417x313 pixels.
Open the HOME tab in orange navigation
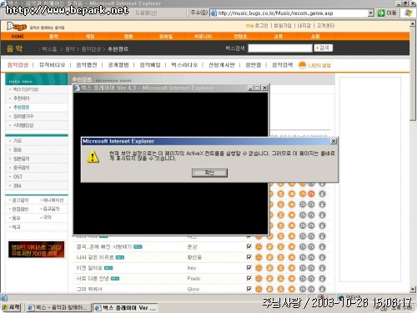pyautogui.click(x=18, y=37)
